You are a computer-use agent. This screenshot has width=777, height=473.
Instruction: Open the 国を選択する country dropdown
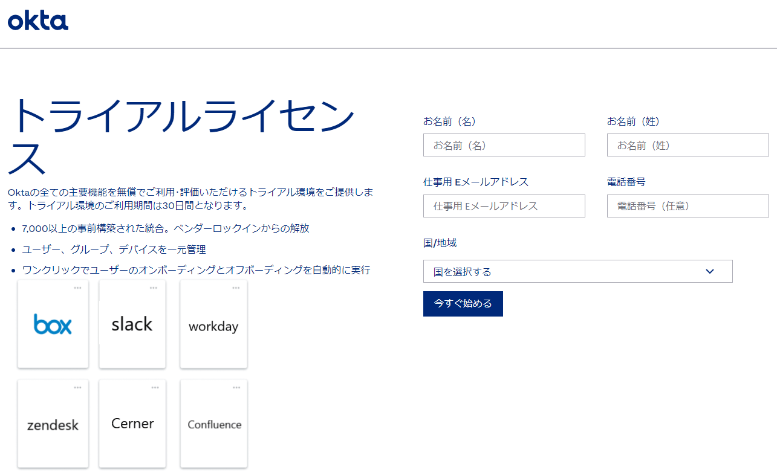(x=578, y=271)
